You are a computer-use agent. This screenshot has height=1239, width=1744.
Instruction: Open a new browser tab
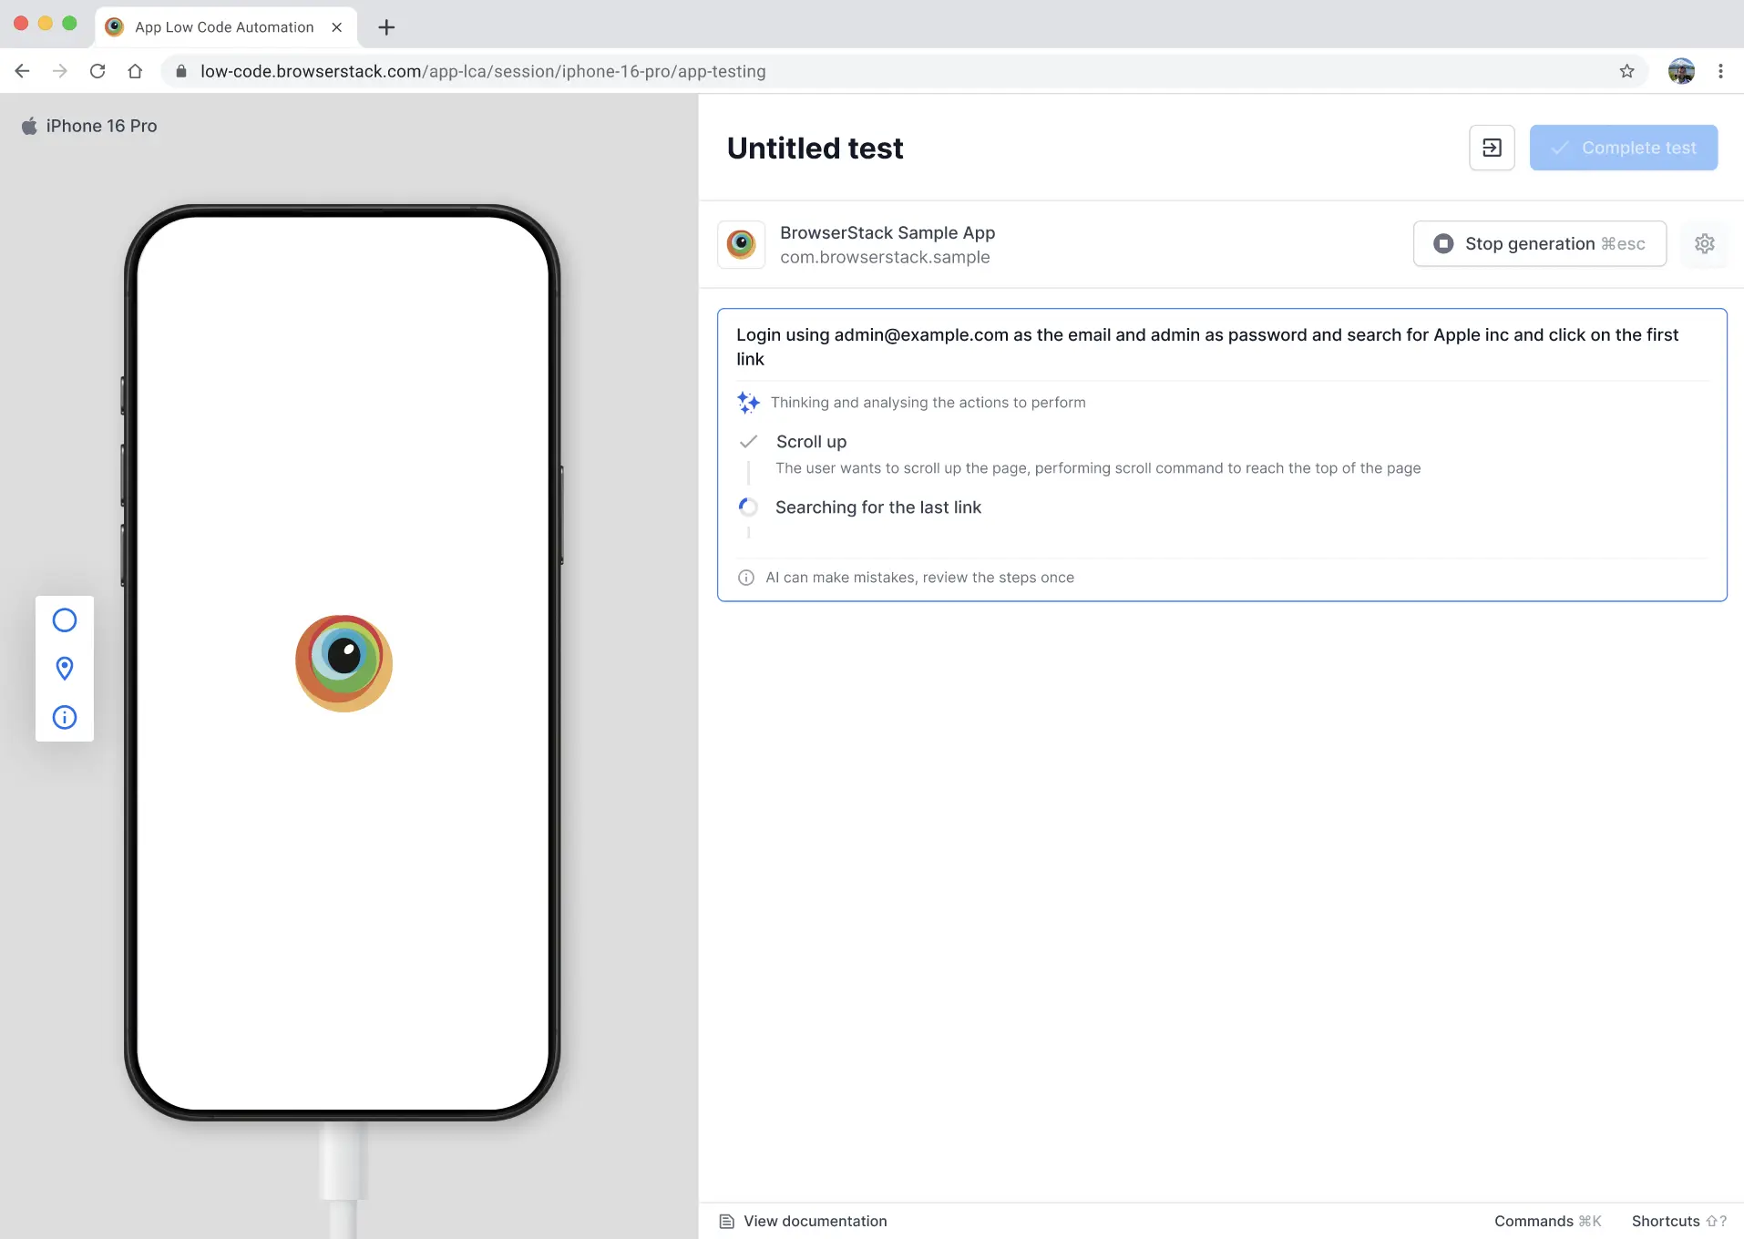(386, 26)
